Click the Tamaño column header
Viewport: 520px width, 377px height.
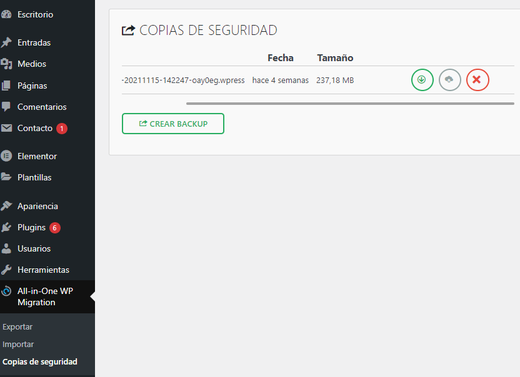[335, 57]
